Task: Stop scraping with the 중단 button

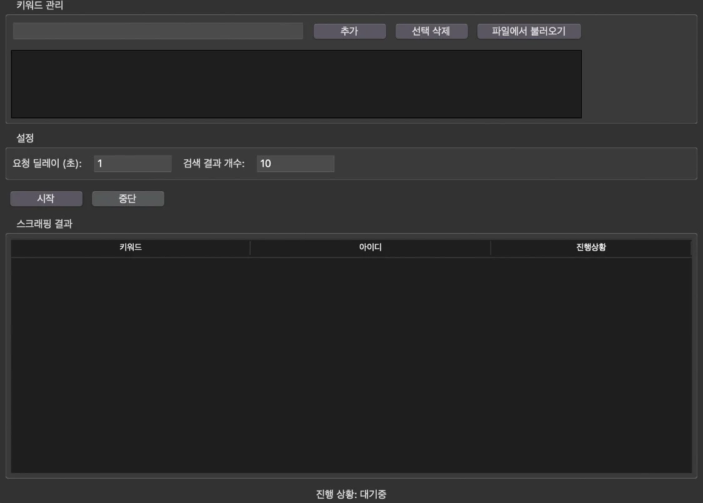Action: (x=127, y=199)
